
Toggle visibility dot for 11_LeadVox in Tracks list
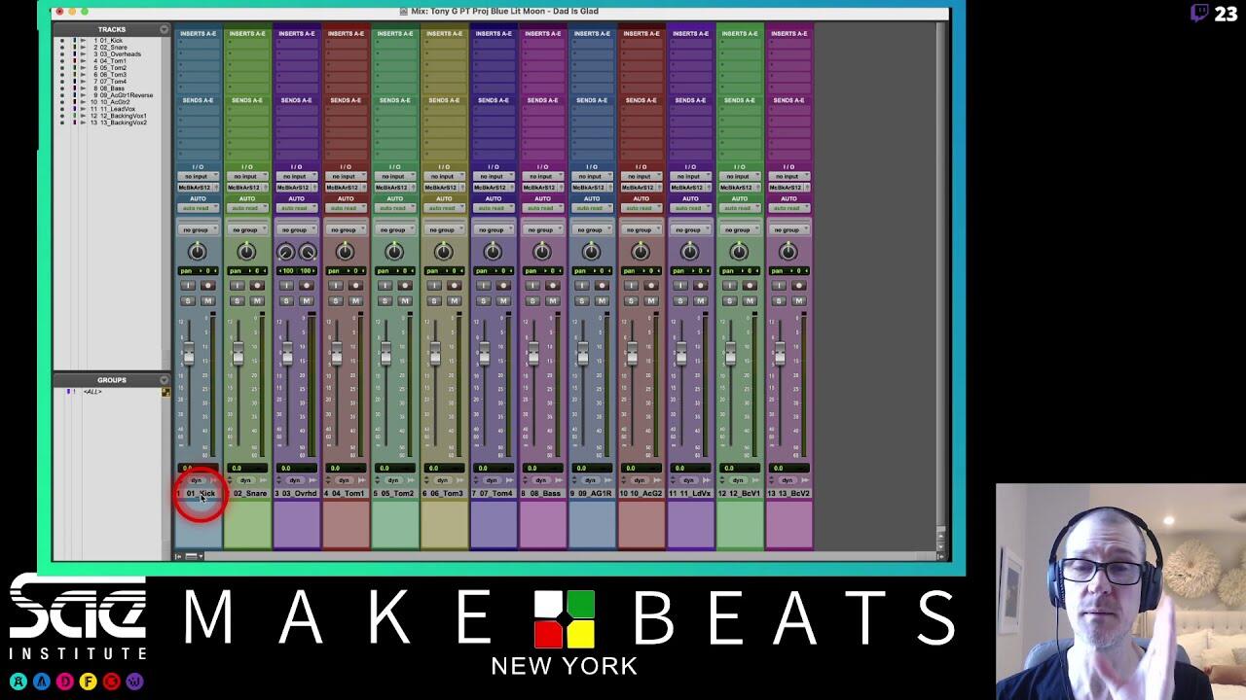click(62, 109)
